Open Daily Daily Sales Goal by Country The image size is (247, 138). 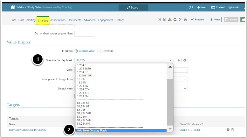[x=28, y=130]
